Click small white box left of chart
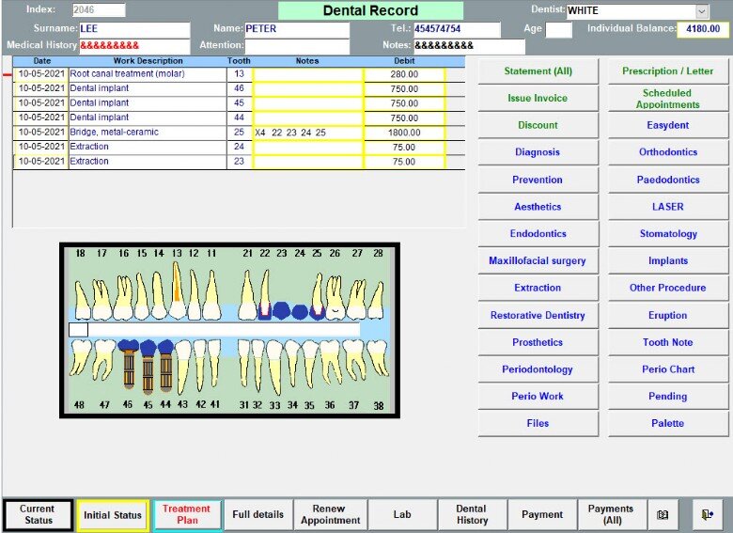 tap(79, 330)
